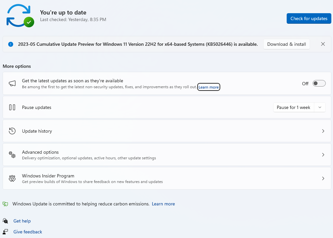Viewport: 333px width, 238px height.
Task: Toggle Get the latest updates switch on
Action: [x=319, y=83]
